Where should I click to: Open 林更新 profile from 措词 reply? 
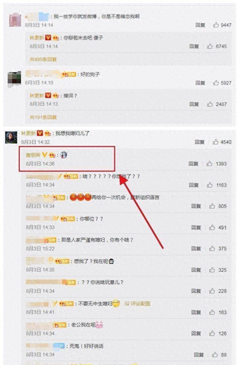[x=37, y=96]
